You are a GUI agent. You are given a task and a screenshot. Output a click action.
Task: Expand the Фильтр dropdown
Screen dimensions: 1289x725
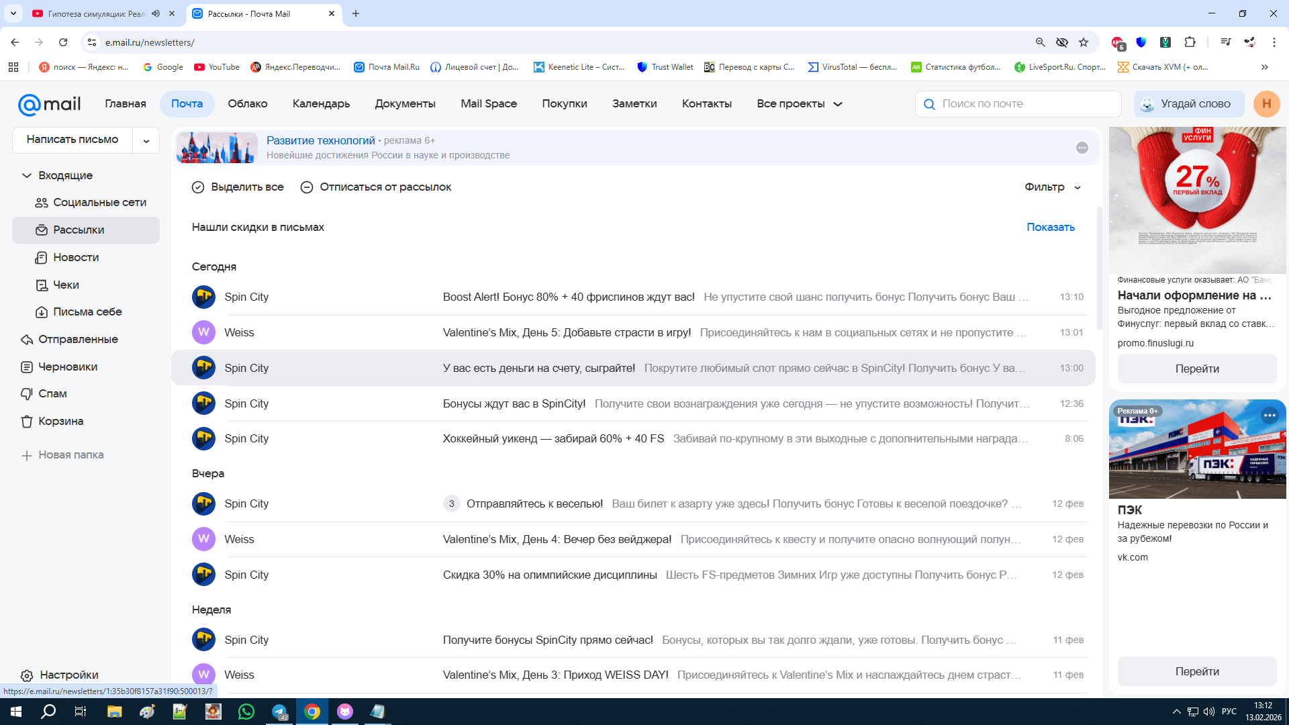(x=1052, y=187)
